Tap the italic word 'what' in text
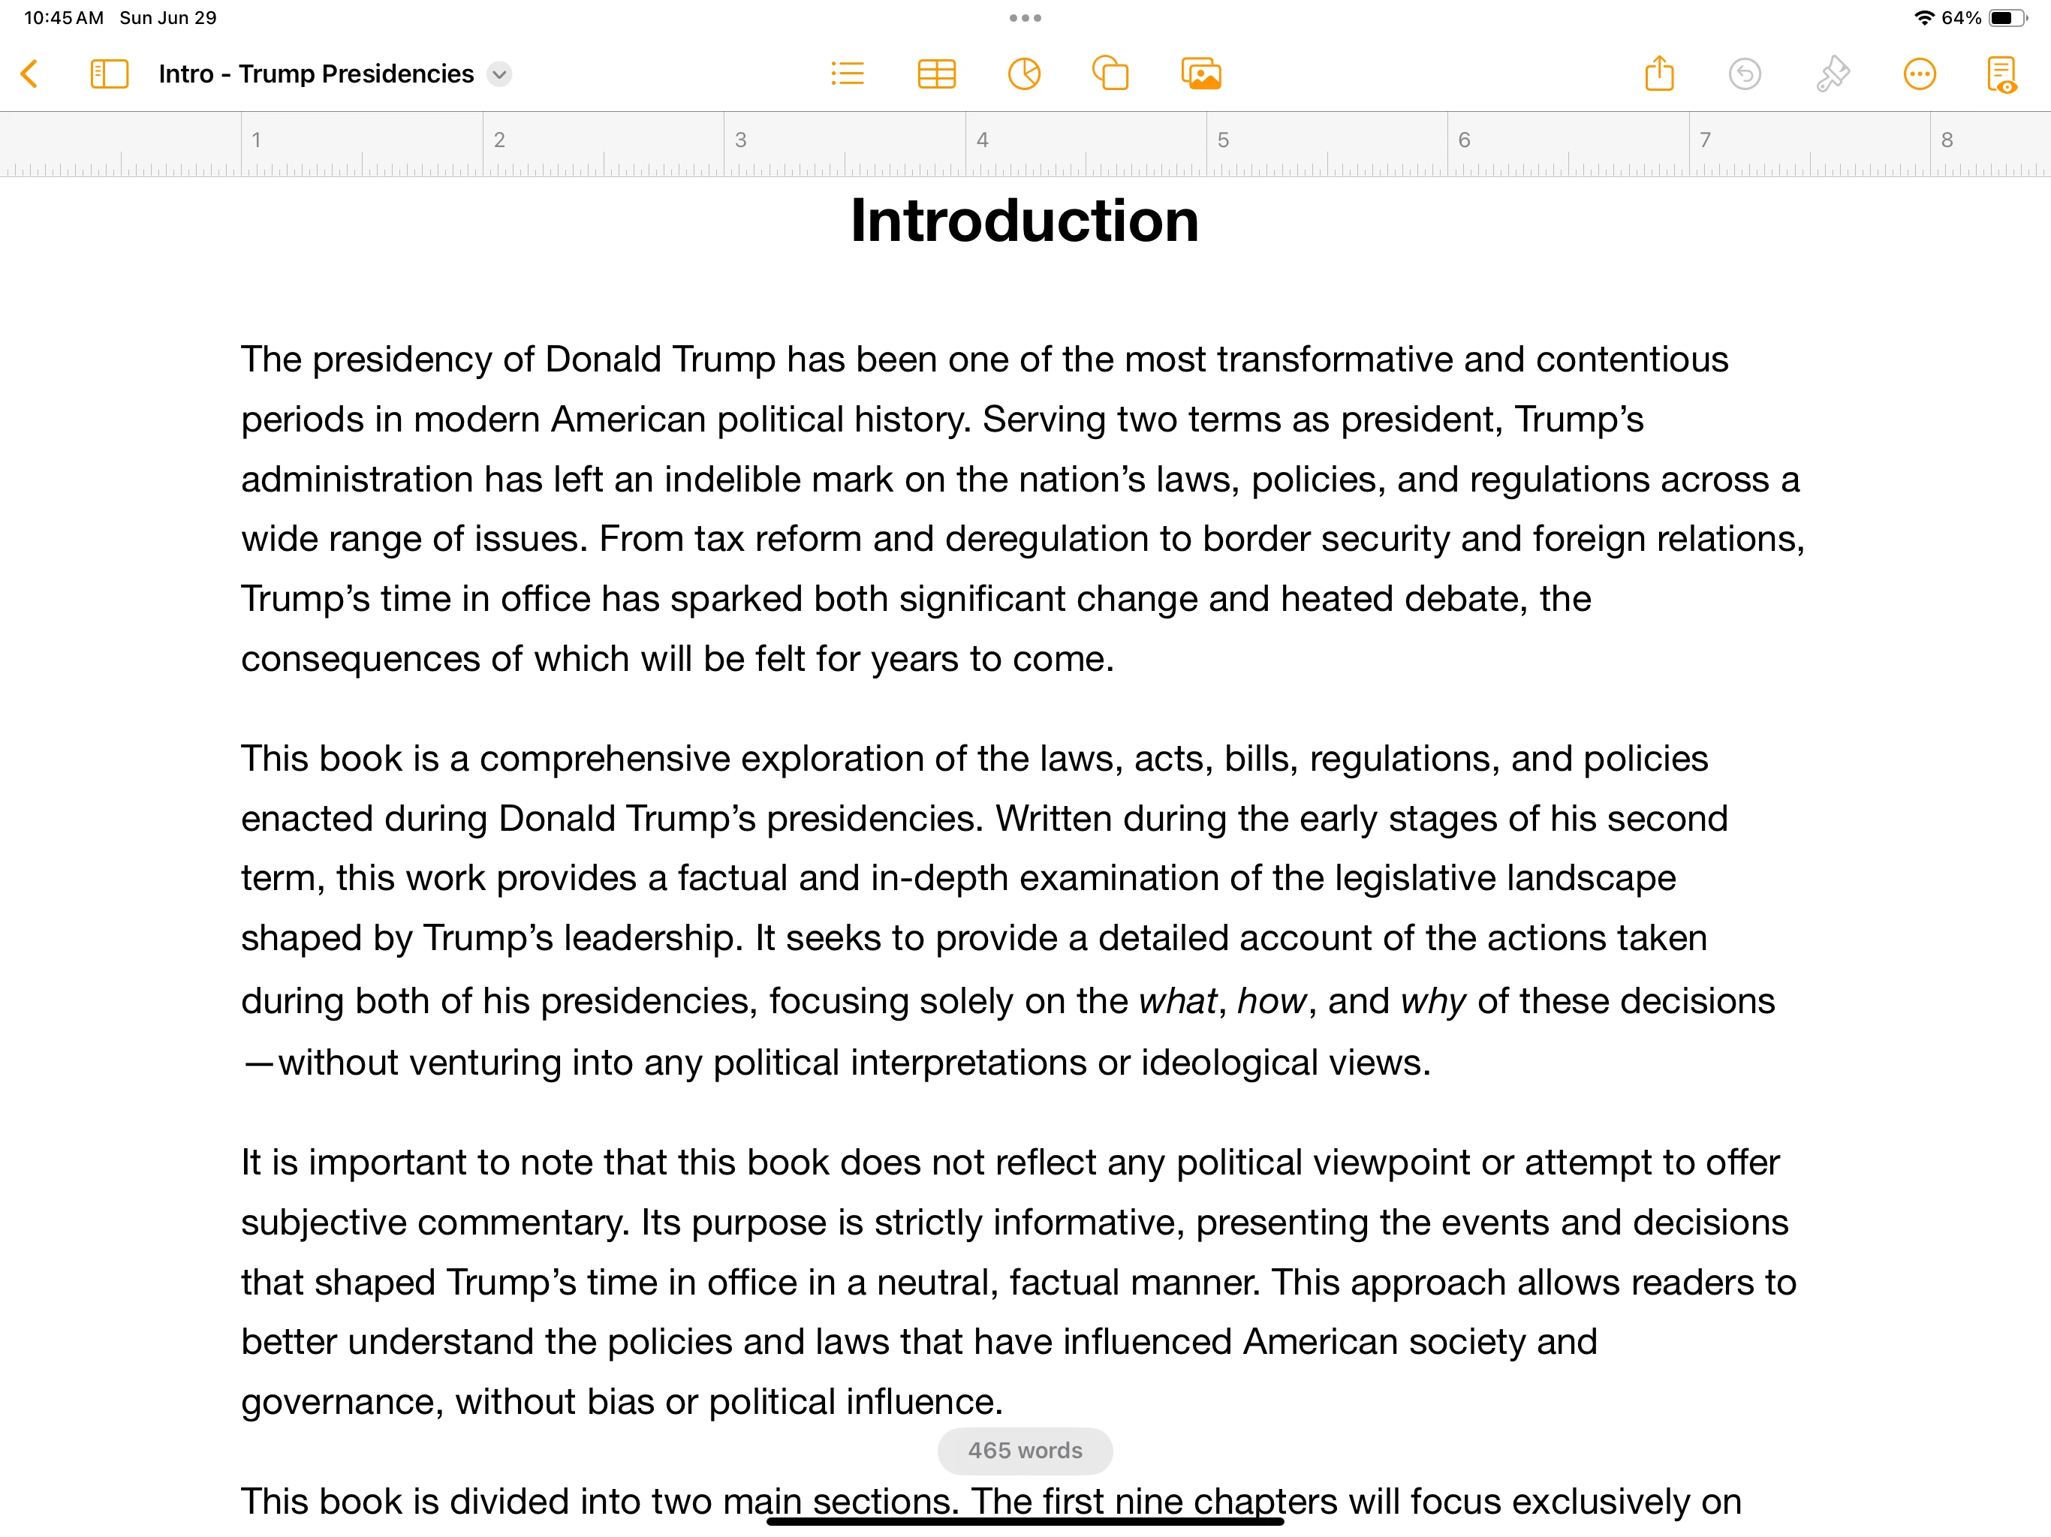Viewport: 2051px width, 1537px height. pos(1176,1001)
